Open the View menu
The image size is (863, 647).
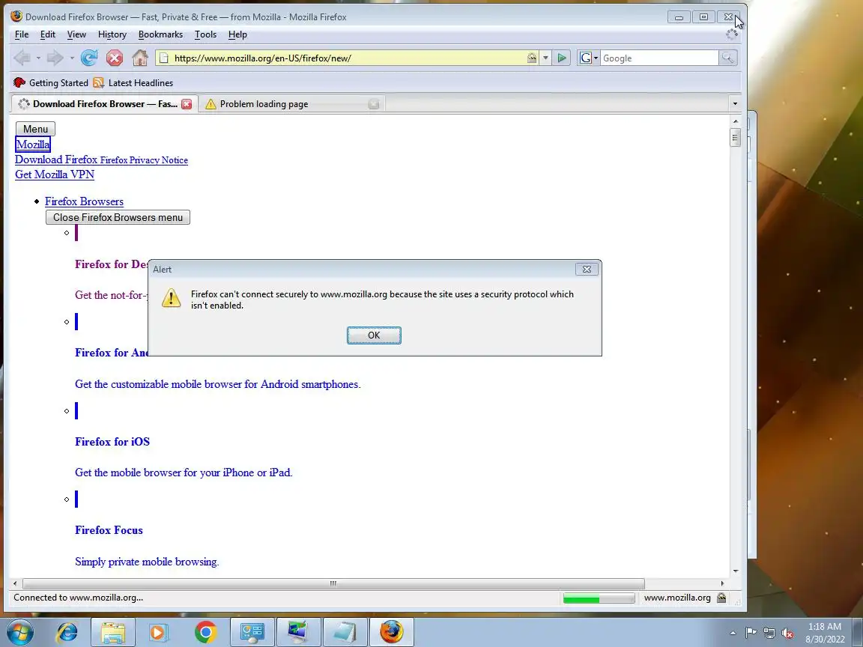click(x=76, y=34)
